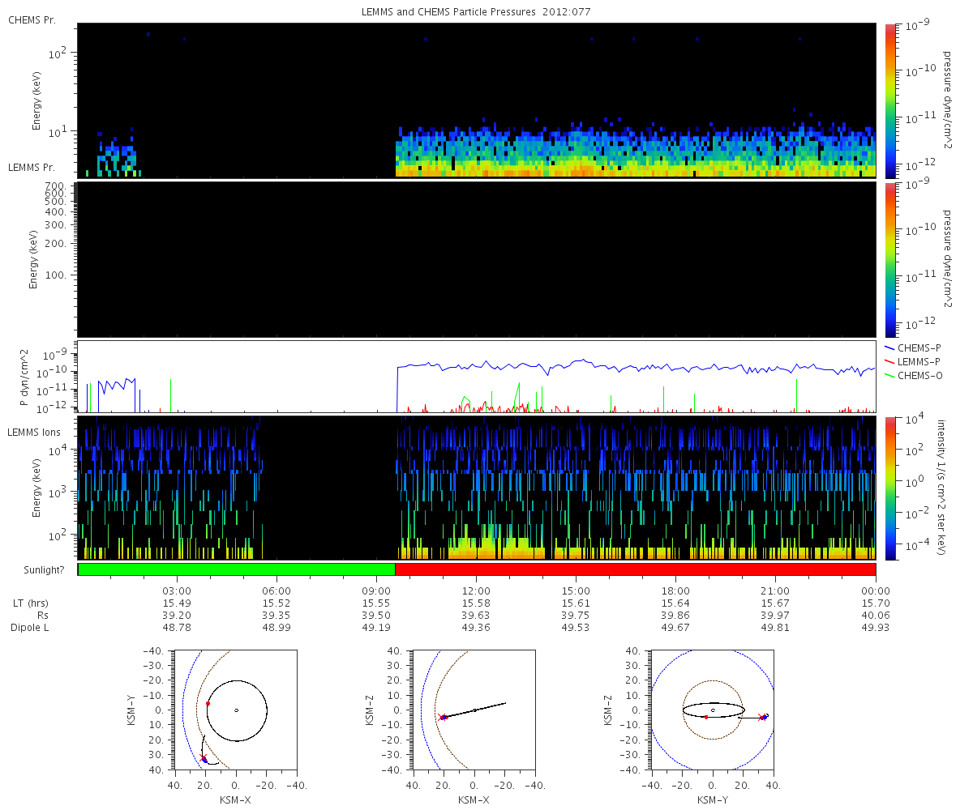Screen dimensions: 973x810
Task: Click the 09:00 time axis label
Action: (376, 591)
